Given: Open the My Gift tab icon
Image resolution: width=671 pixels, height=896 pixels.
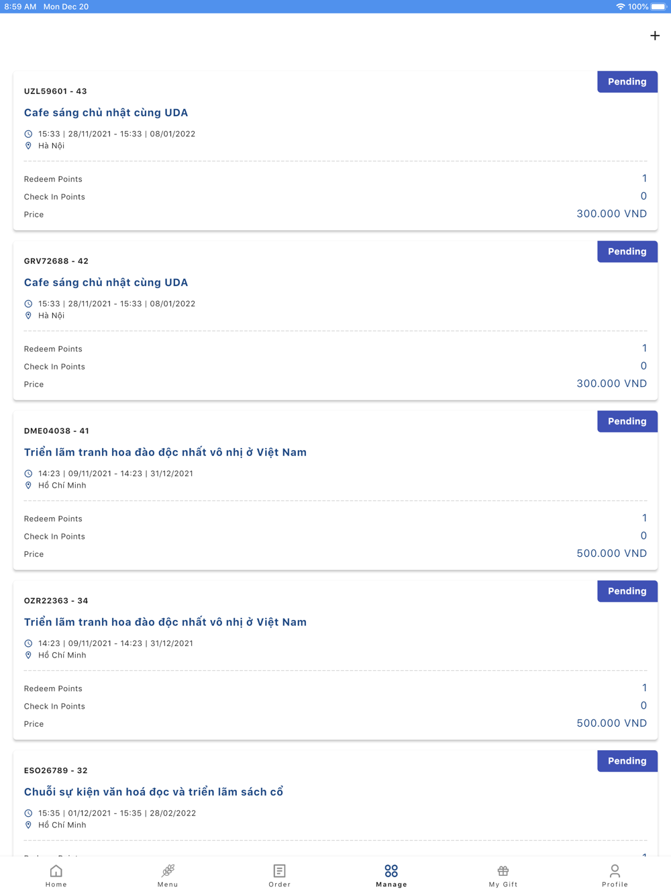Looking at the screenshot, I should [x=503, y=871].
